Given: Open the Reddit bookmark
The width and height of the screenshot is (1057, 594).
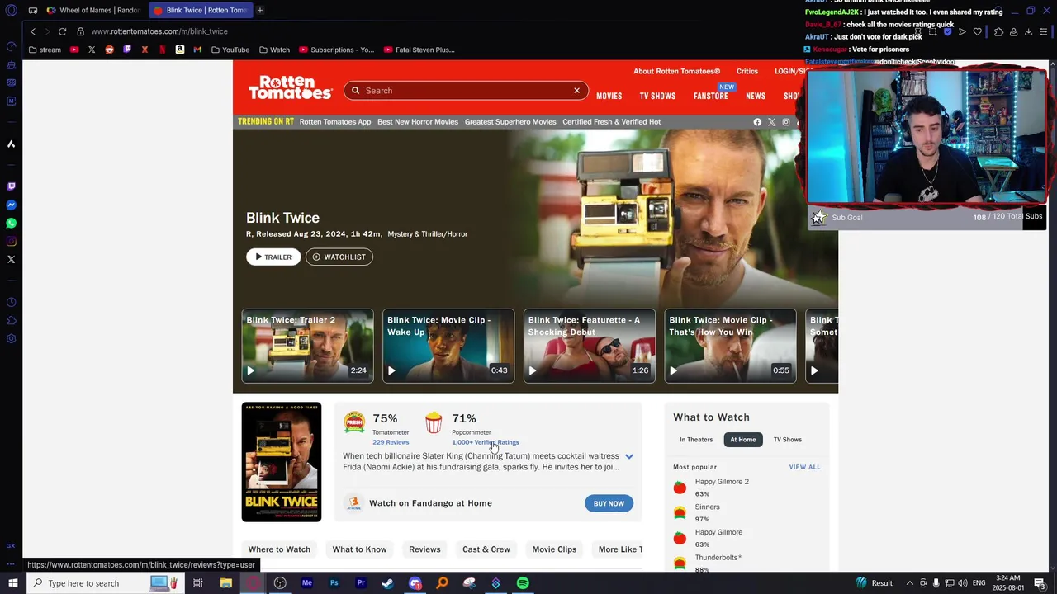Looking at the screenshot, I should point(109,49).
